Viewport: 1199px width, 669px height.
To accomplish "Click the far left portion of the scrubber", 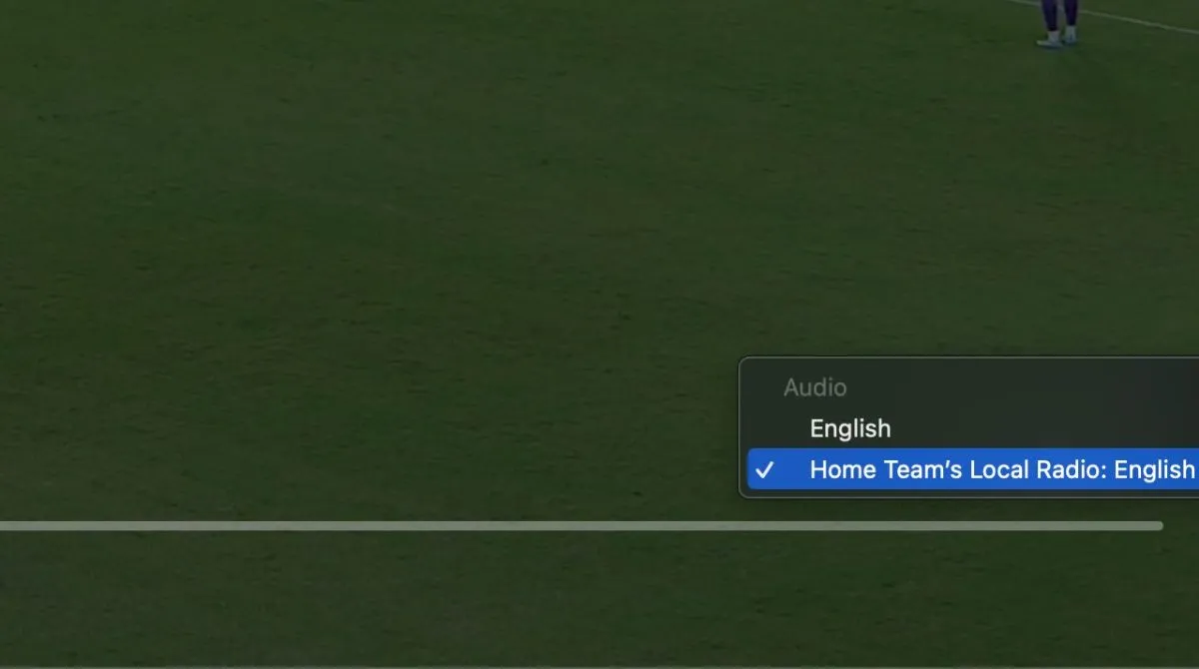I will click(x=8, y=525).
